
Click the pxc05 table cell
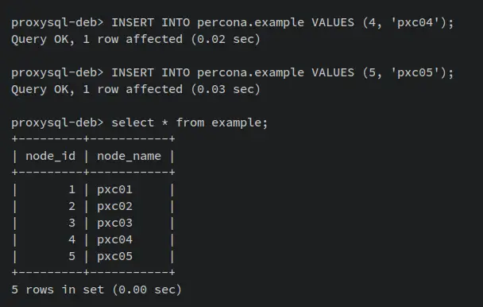114,256
